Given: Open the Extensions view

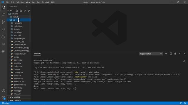Looking at the screenshot, I should (3, 37).
